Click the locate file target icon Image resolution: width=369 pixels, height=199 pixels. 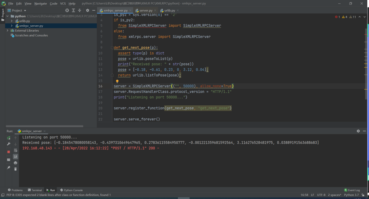(67, 11)
